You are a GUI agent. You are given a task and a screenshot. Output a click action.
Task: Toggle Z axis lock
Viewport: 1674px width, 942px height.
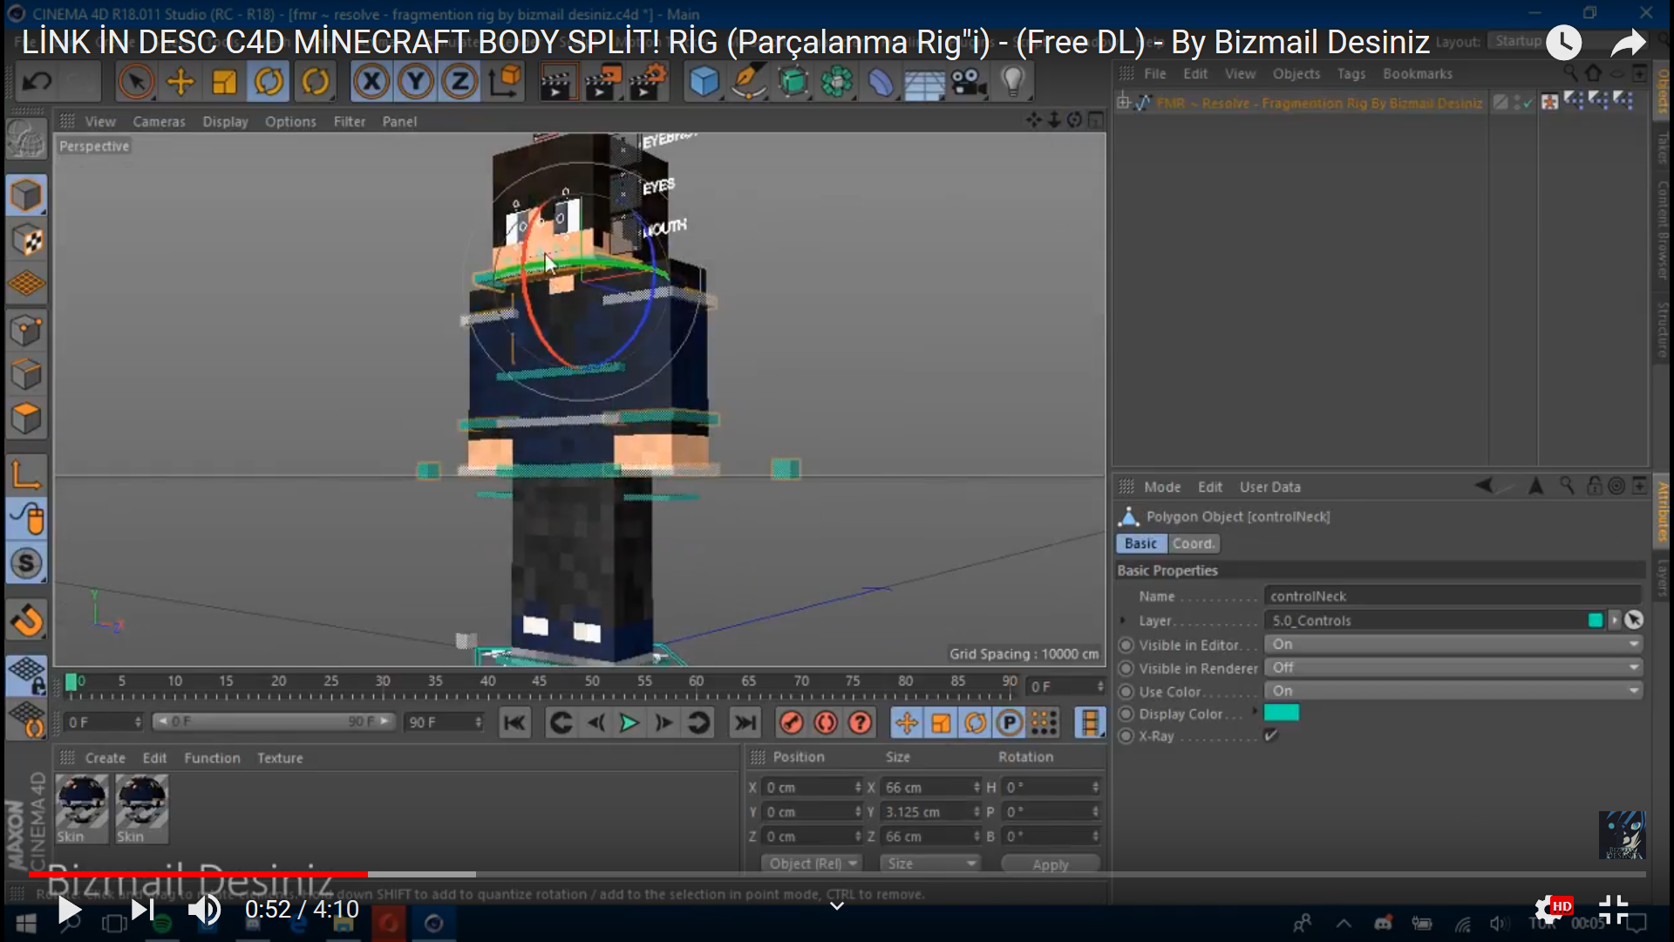coord(459,82)
